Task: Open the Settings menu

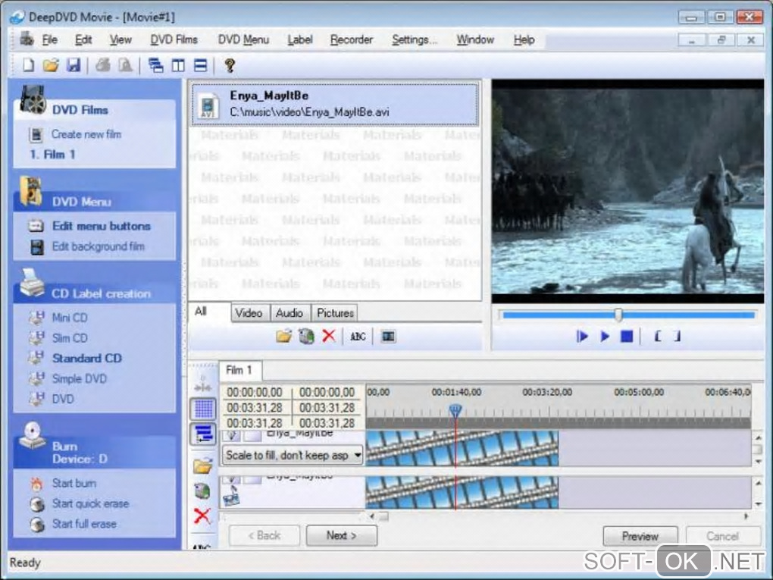Action: (x=415, y=39)
